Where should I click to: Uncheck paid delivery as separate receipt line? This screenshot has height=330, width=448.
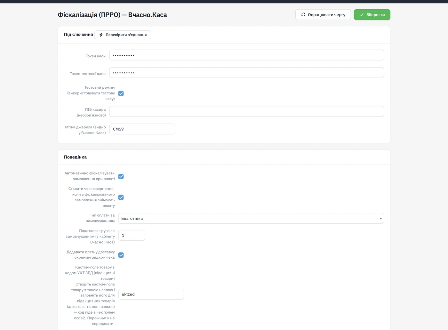121,255
